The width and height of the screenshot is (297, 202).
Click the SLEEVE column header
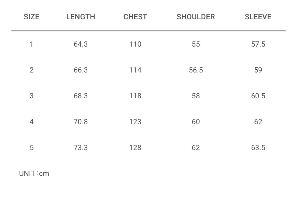click(x=258, y=17)
